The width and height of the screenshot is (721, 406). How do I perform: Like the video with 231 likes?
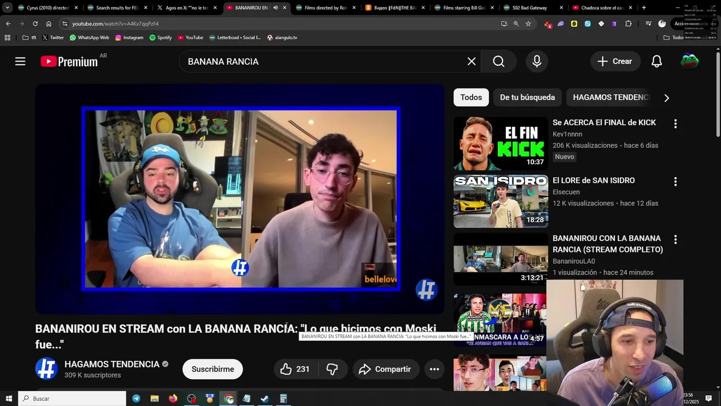coord(296,369)
